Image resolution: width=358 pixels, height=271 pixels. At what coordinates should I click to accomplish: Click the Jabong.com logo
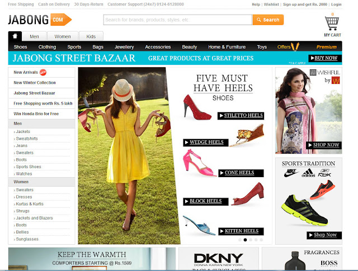pos(40,20)
